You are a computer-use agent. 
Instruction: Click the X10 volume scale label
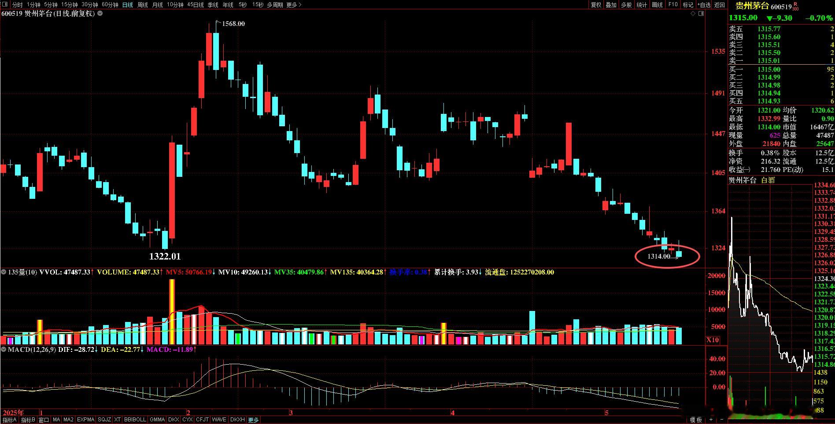pyautogui.click(x=713, y=340)
